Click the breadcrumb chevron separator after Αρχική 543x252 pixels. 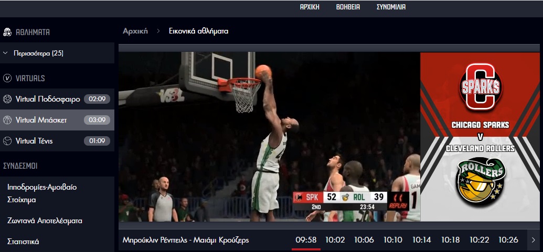pos(158,31)
